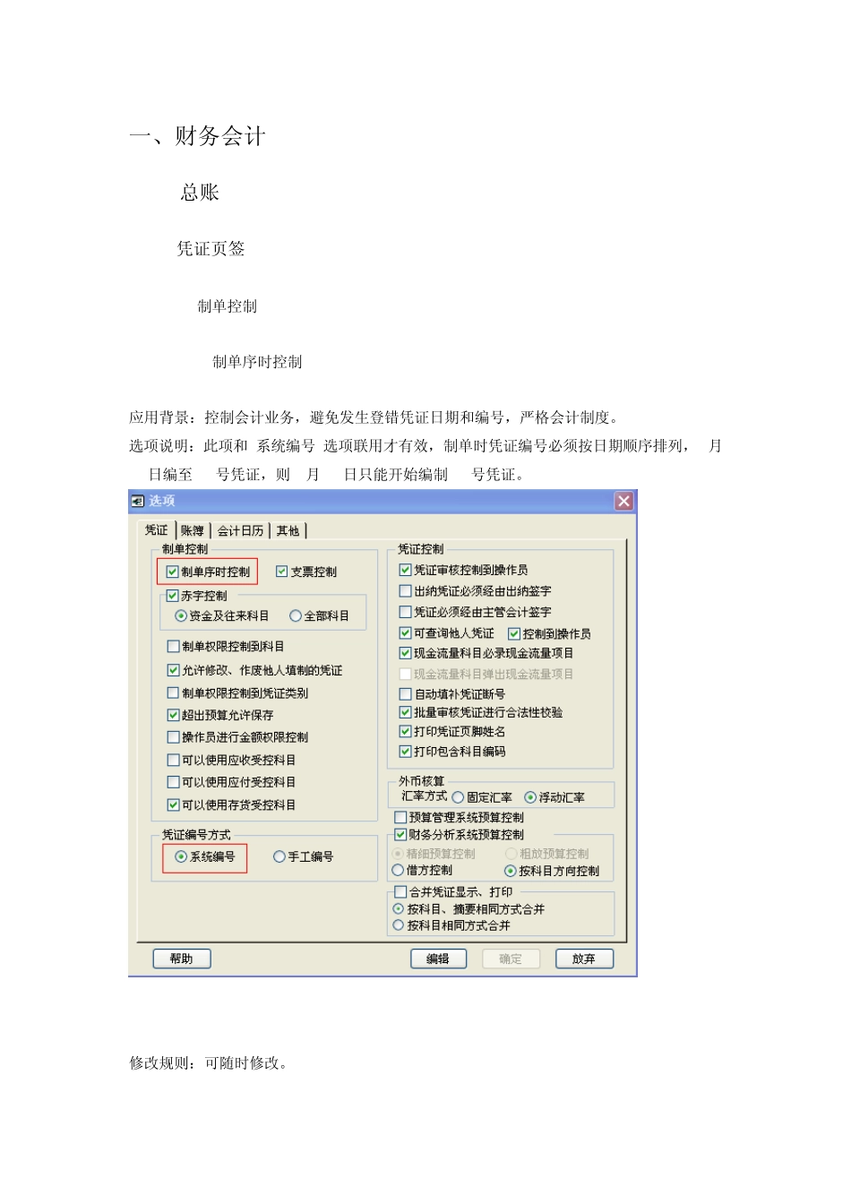Screen dimensions: 851x1204
Task: Select the 资金及往来科目 radio button
Action: [181, 616]
